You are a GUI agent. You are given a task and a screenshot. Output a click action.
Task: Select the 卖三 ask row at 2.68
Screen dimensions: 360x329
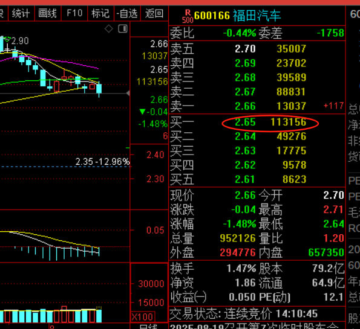pyautogui.click(x=257, y=77)
